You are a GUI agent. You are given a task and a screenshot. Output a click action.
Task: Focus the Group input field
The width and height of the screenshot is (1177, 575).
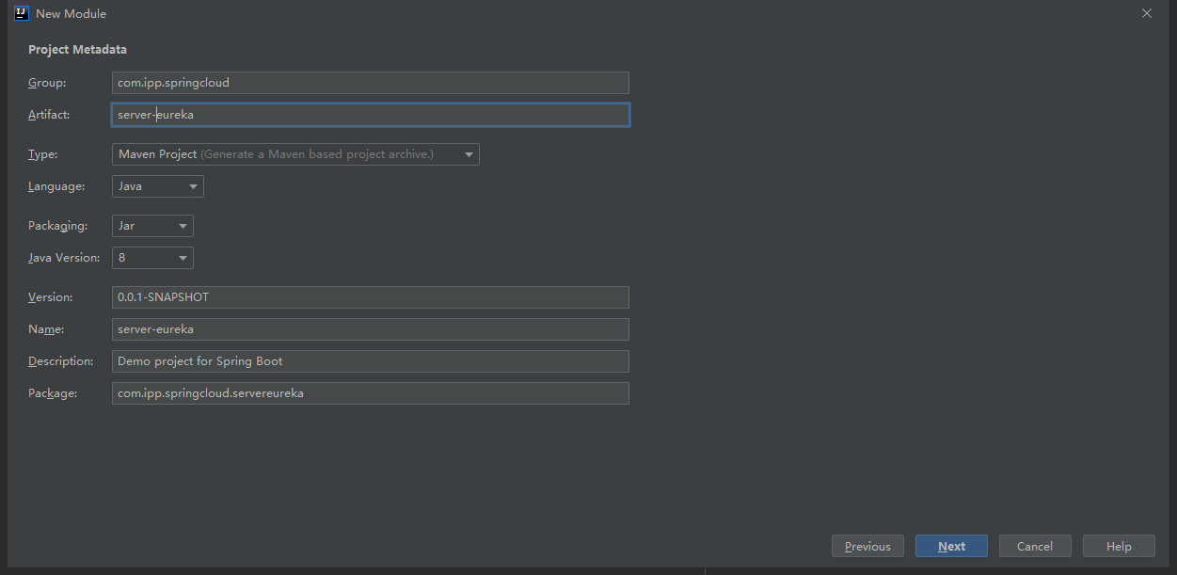click(370, 83)
